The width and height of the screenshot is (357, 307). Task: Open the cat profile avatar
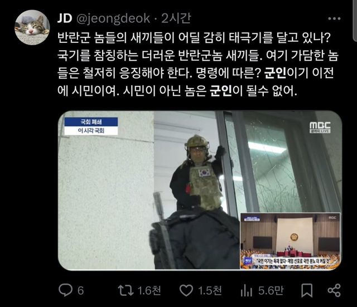(32, 27)
